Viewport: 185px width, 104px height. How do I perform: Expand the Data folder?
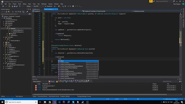(4, 42)
